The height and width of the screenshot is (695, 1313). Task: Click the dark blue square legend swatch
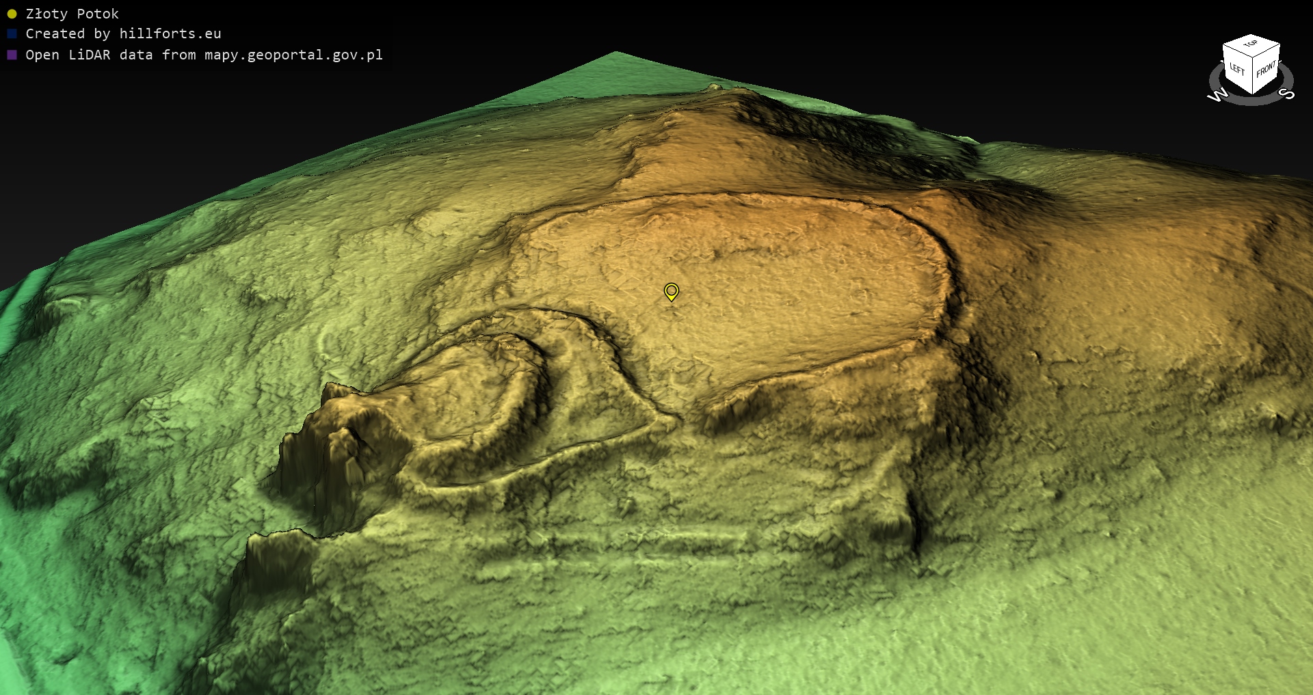(x=12, y=33)
